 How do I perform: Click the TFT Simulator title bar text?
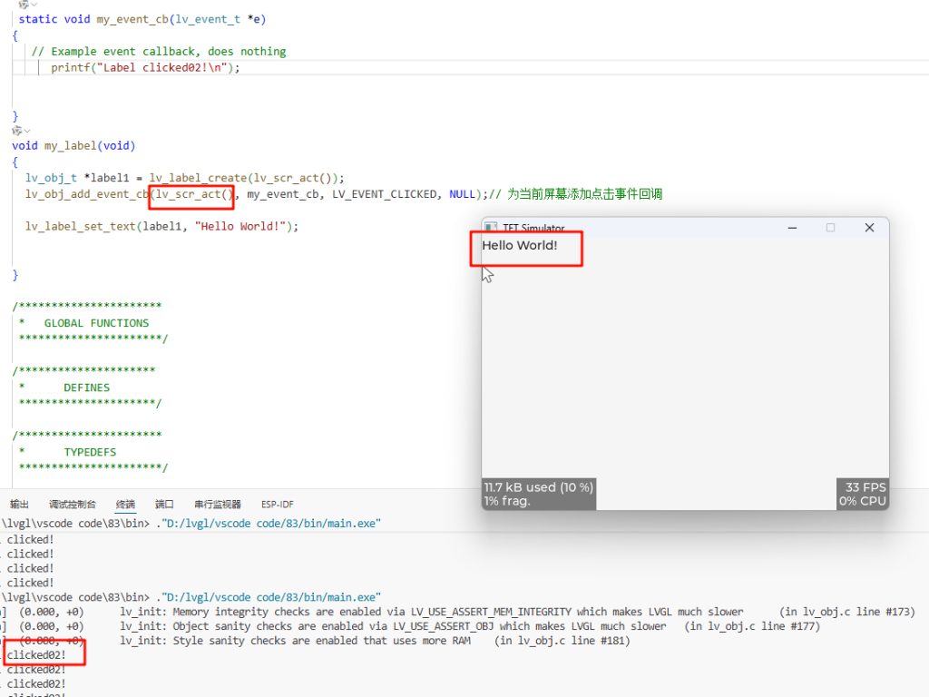533,229
